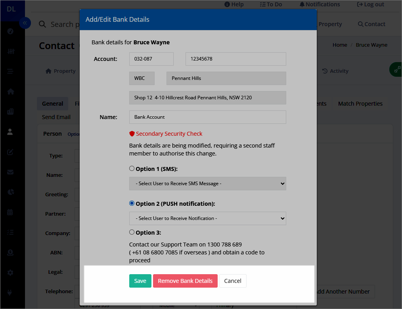The width and height of the screenshot is (402, 309).
Task: Select Option 2 (PUSH notification) radio button
Action: point(132,203)
